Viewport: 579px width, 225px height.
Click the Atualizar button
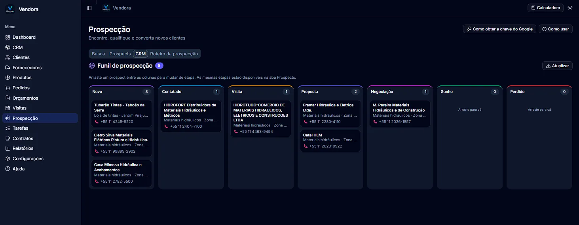click(557, 66)
